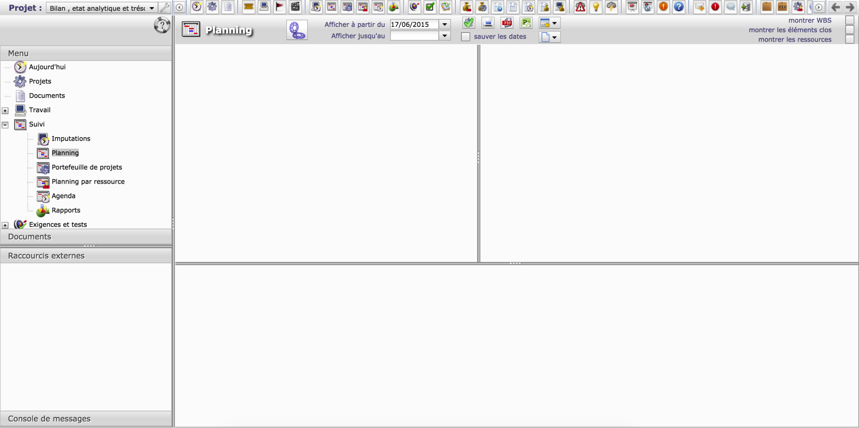
Task: Click the red flag milestone toolbar icon
Action: pyautogui.click(x=280, y=7)
